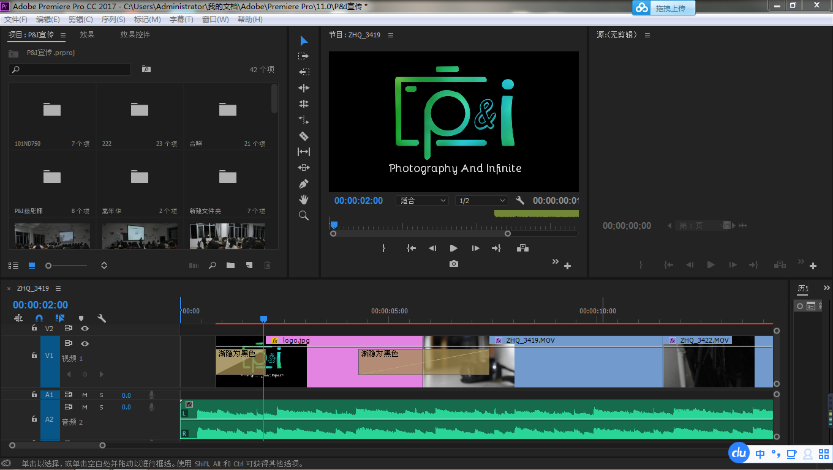The width and height of the screenshot is (833, 470).
Task: Select the Rolling Edit tool
Action: [304, 104]
